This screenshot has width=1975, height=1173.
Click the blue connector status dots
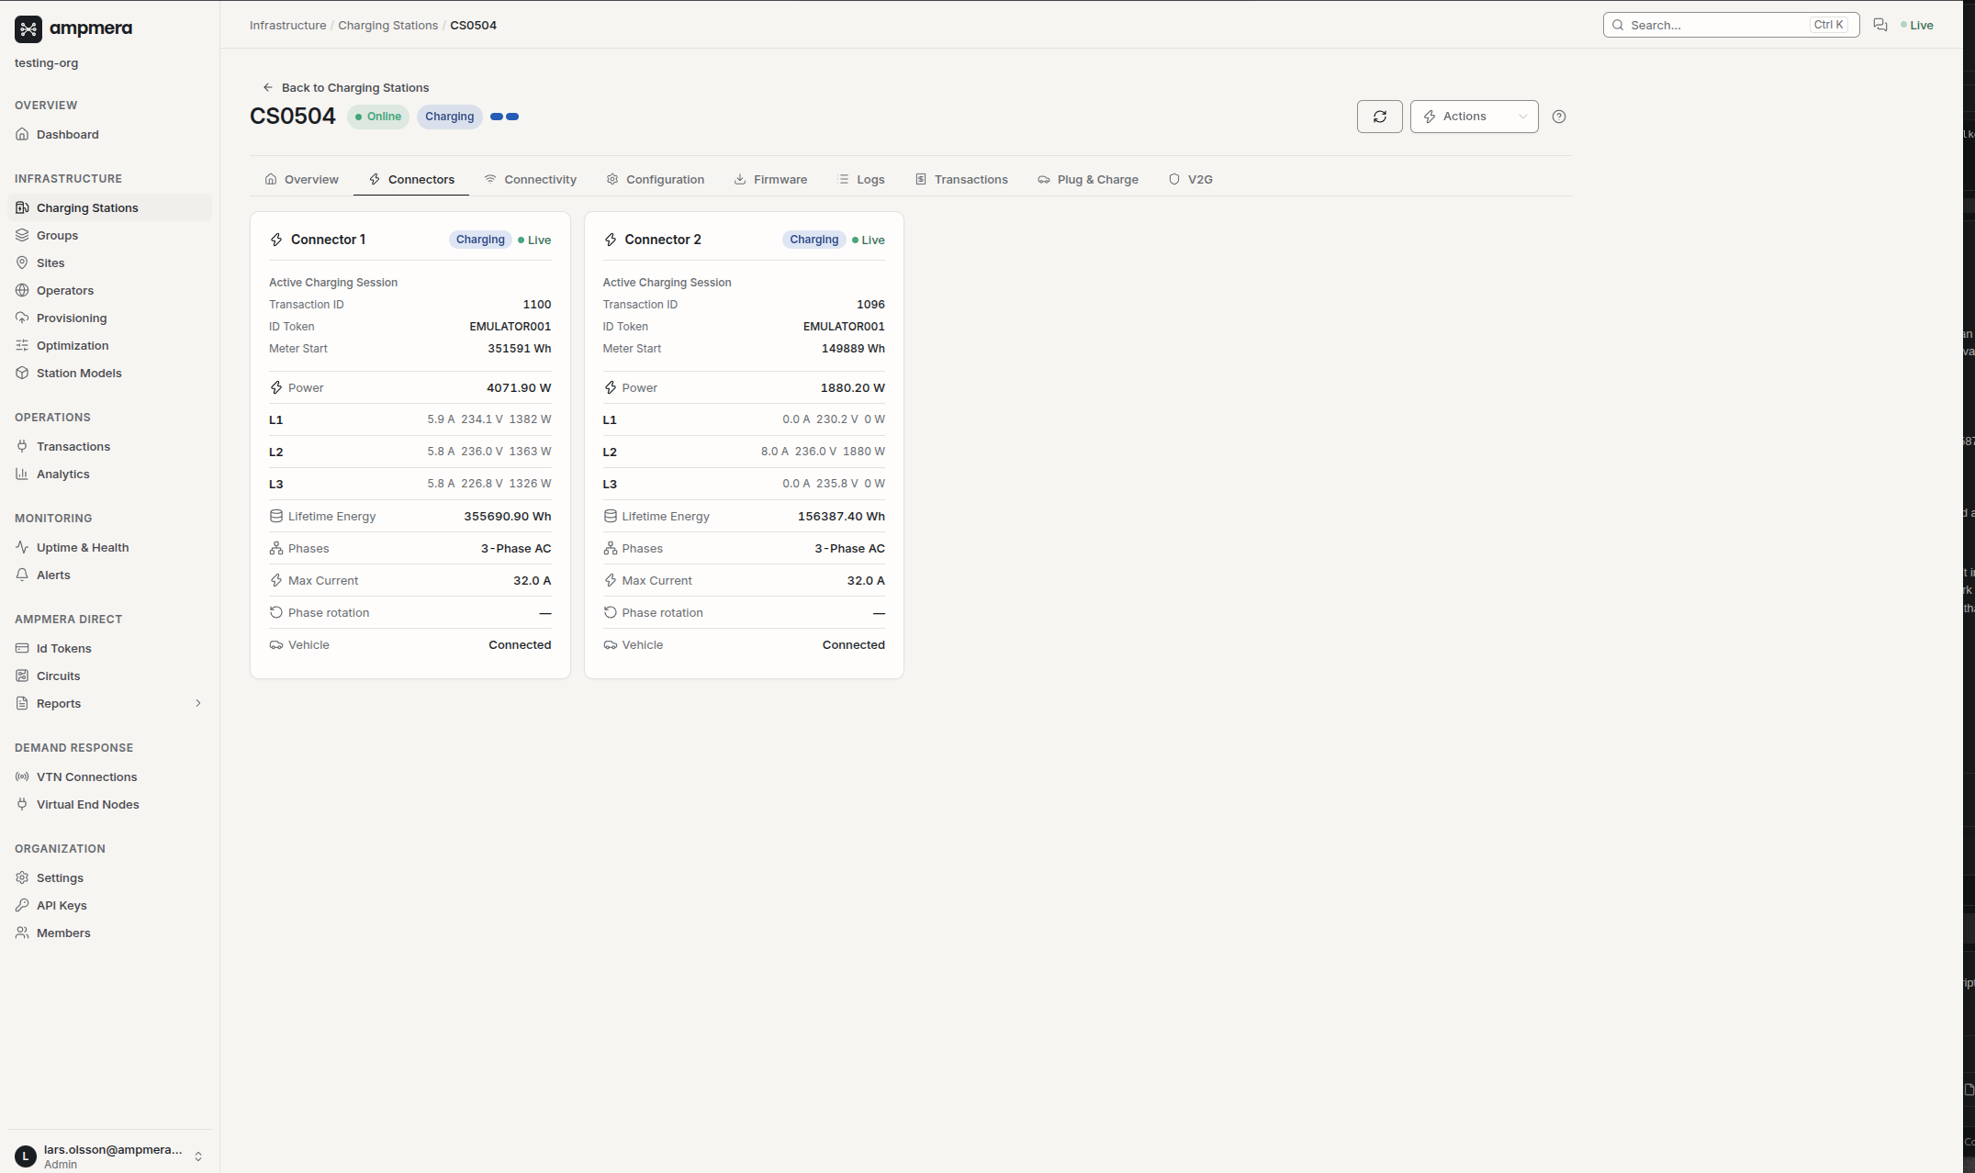[x=504, y=117]
